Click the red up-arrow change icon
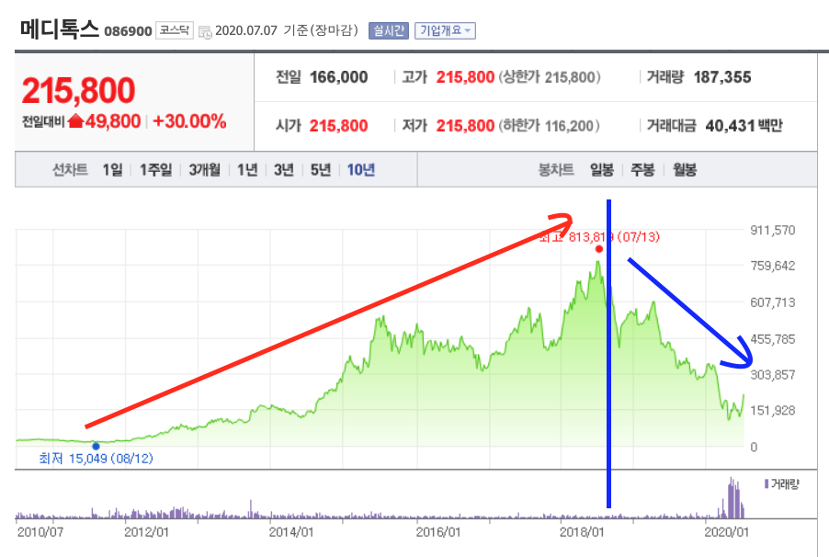 [x=76, y=121]
